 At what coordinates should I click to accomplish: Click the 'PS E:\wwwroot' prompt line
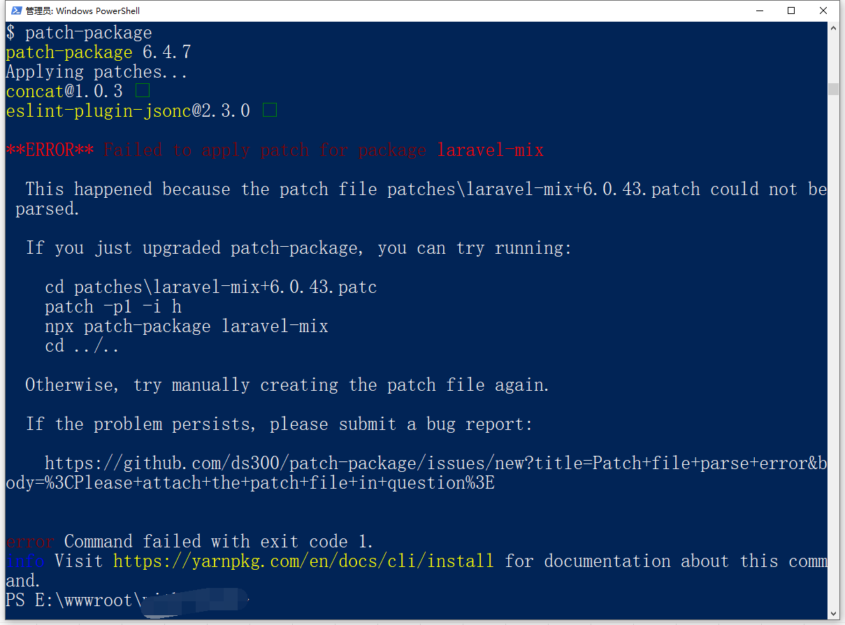pyautogui.click(x=70, y=600)
